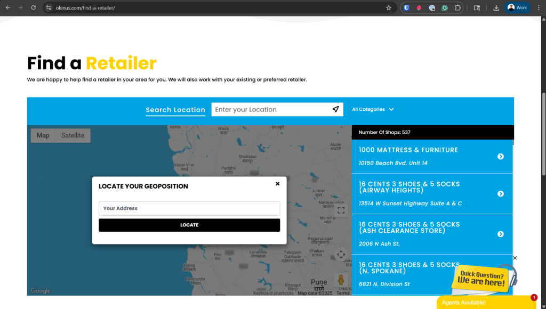Screen dimensions: 546x309
Task: Open the map Terms link
Action: 343,293
